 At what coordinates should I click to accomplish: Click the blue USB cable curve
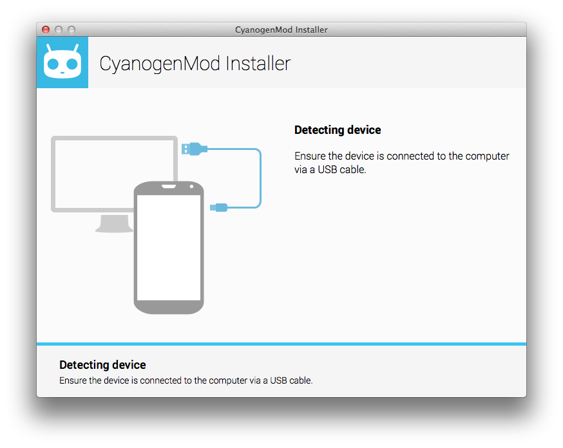click(260, 178)
